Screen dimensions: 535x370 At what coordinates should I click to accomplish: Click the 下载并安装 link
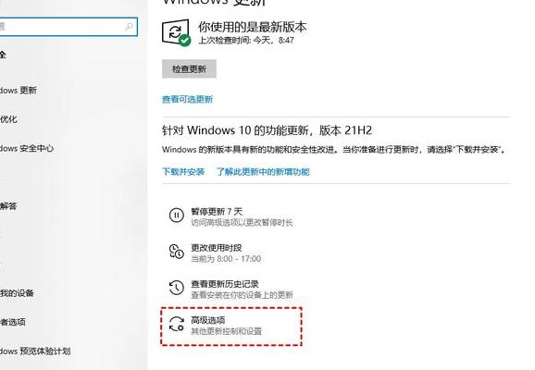pos(183,171)
